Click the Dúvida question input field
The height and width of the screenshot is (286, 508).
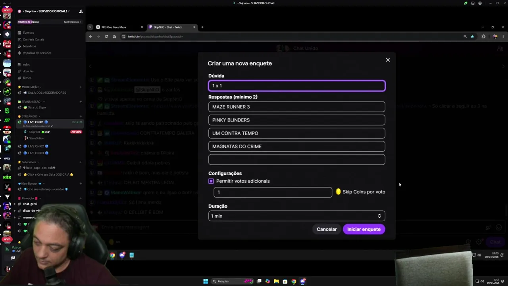point(296,86)
